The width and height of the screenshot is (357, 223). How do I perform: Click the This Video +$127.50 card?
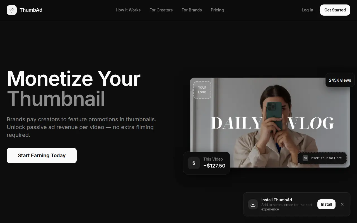(206, 163)
